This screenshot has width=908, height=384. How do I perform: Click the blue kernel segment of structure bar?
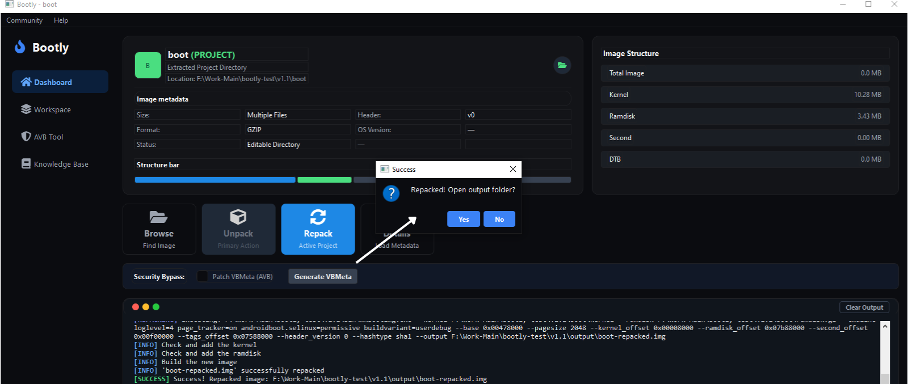pyautogui.click(x=215, y=180)
